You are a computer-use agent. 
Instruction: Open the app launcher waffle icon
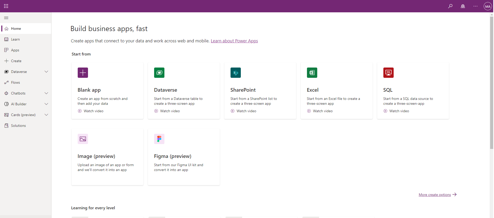coord(6,6)
